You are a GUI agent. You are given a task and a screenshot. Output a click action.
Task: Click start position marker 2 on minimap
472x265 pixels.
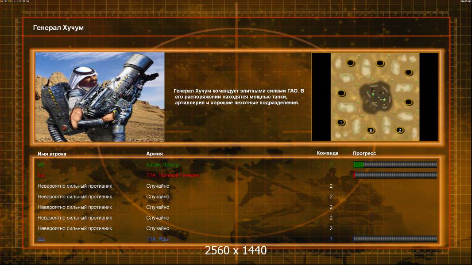coord(399,130)
